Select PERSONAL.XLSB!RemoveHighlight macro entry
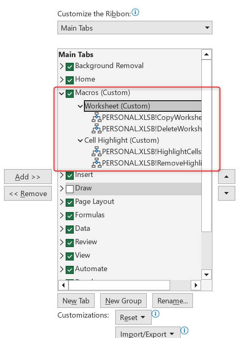This screenshot has width=245, height=338. coord(152,163)
